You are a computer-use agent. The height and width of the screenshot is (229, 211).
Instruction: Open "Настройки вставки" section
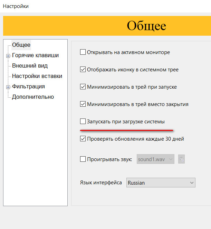click(37, 76)
